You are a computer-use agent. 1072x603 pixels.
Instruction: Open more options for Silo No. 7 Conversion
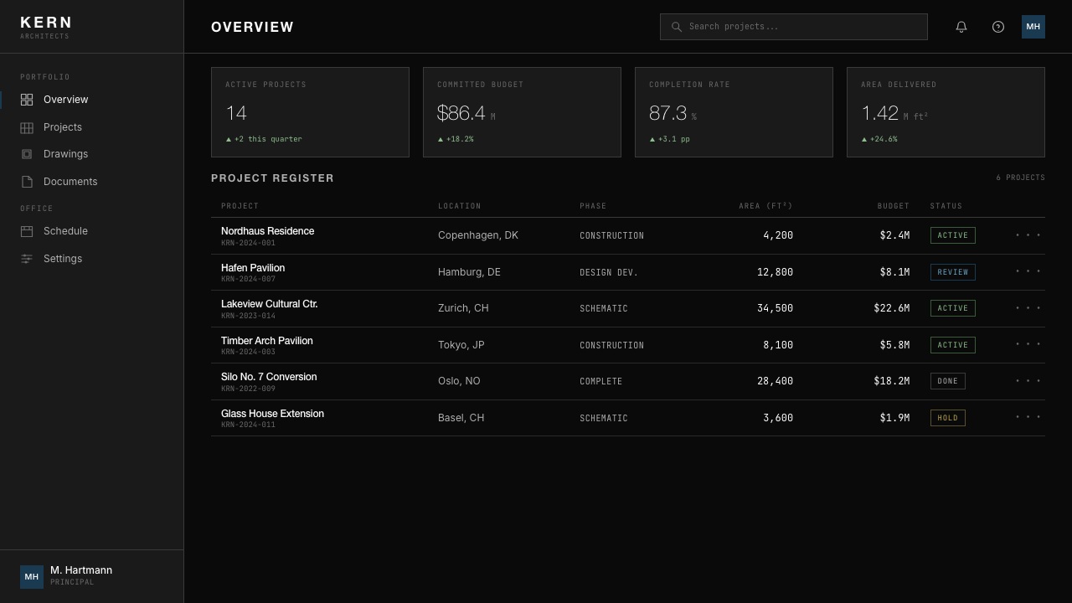coord(1028,381)
